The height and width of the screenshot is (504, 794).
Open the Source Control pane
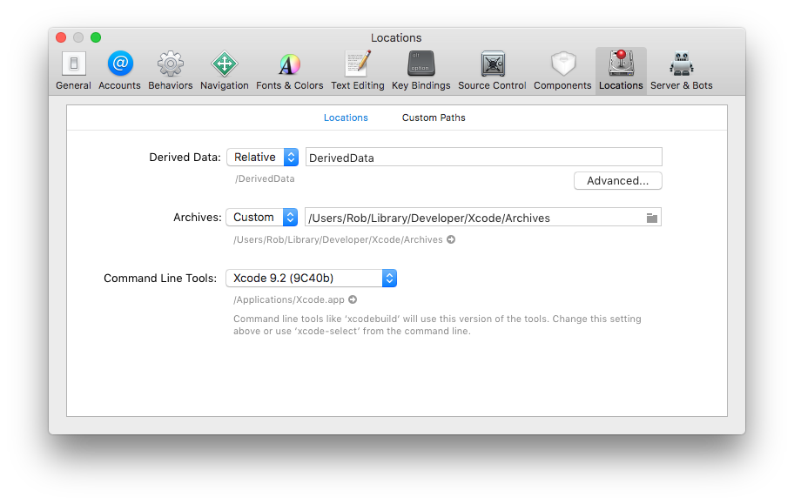click(x=492, y=71)
